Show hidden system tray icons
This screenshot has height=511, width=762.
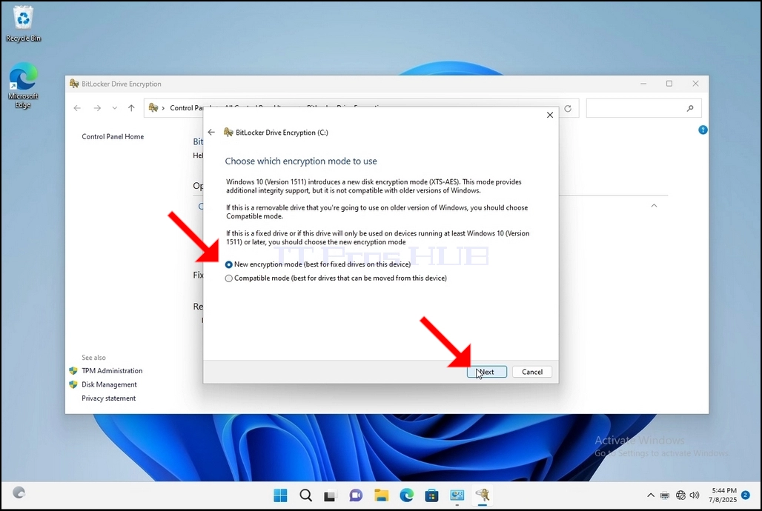651,495
